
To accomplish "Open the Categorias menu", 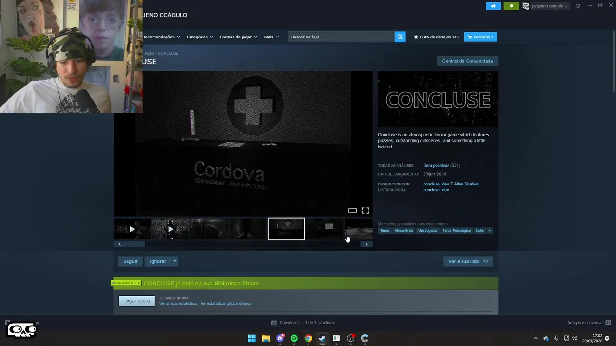I will 200,37.
